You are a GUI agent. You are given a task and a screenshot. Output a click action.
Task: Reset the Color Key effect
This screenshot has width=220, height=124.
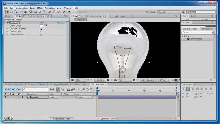[42, 23]
